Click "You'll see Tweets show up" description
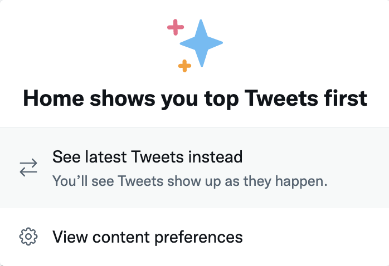The image size is (389, 266). [189, 181]
